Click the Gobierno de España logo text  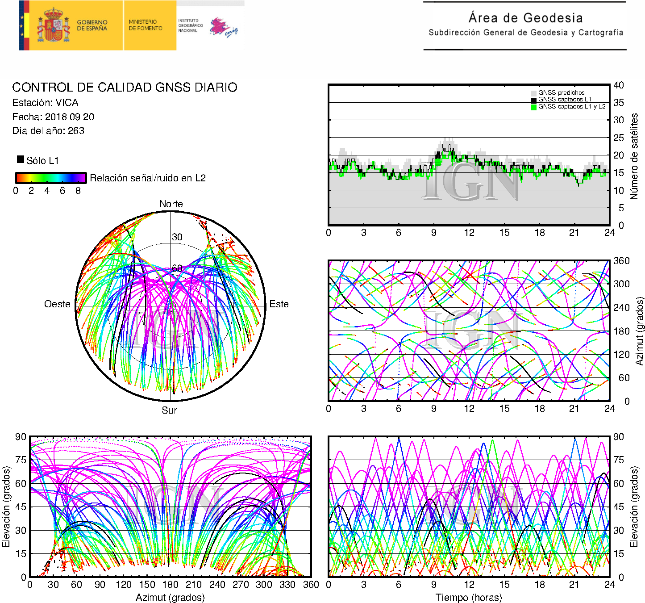92,25
